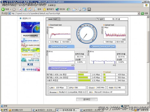
Task: Go to Home page icon
Action: (x=30, y=10)
